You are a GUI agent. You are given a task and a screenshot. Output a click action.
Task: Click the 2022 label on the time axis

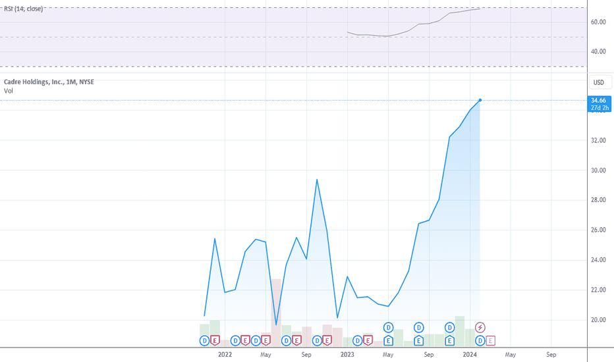coord(225,355)
